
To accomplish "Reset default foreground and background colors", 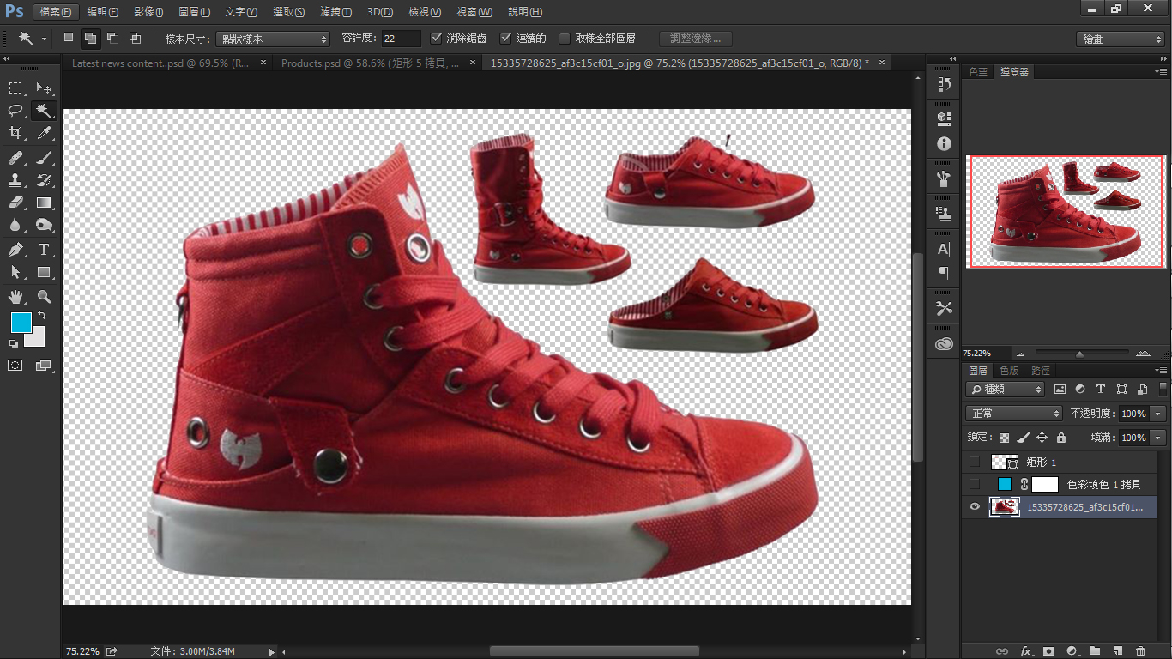I will pos(14,344).
